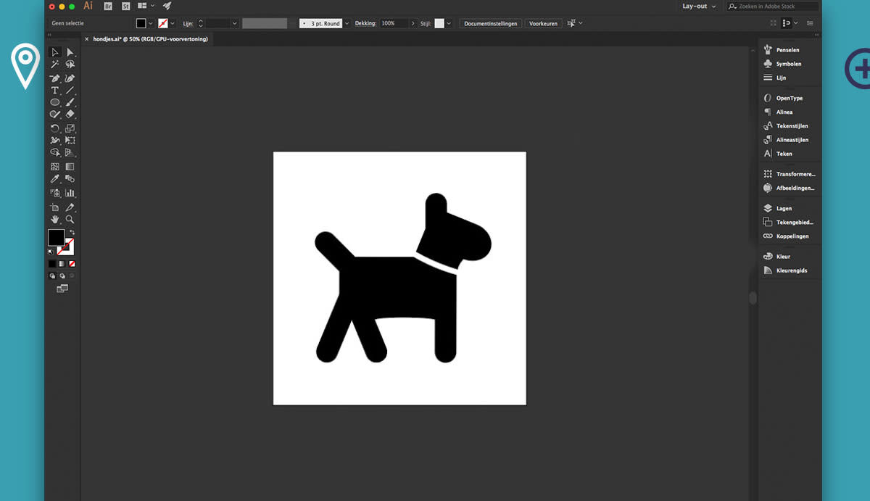Select the Curvature tool
870x501 pixels.
[70, 78]
